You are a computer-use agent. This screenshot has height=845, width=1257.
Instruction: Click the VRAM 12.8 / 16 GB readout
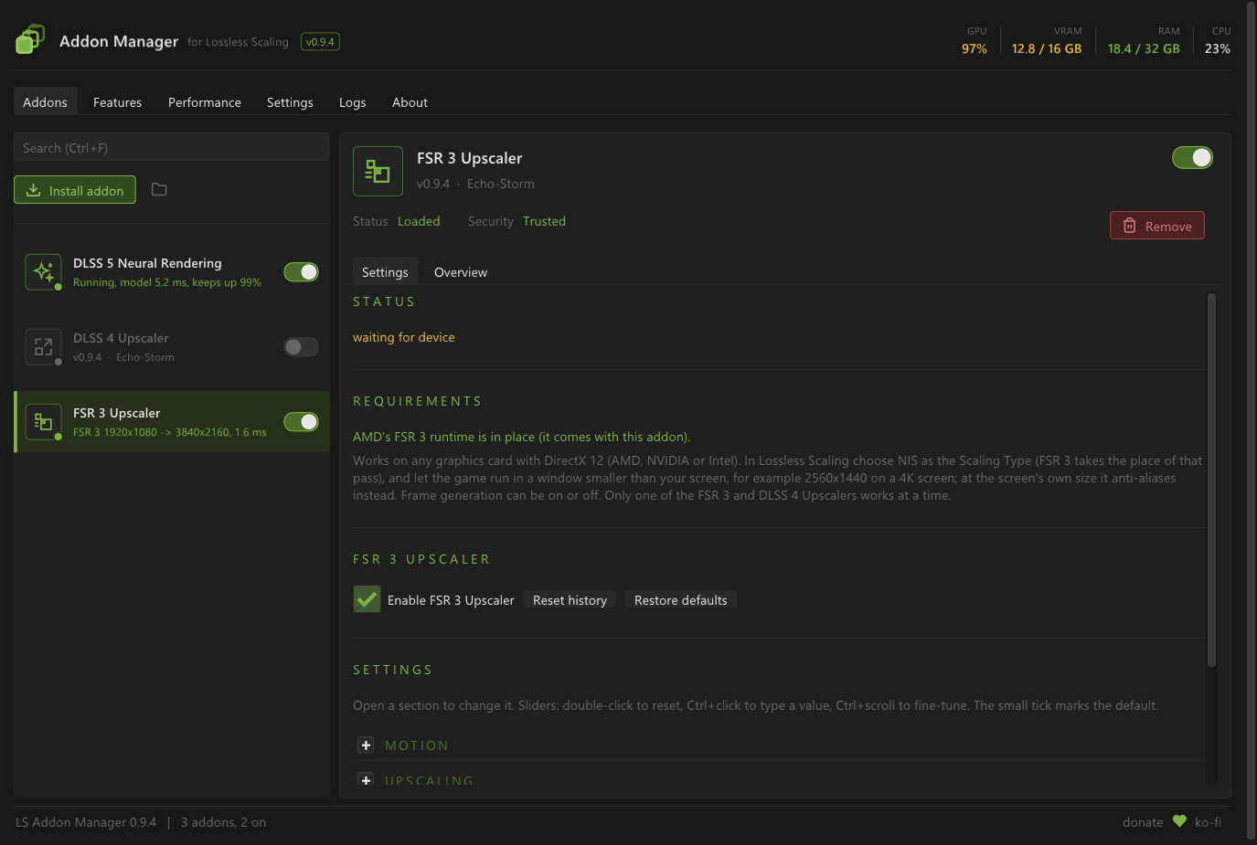click(1047, 40)
